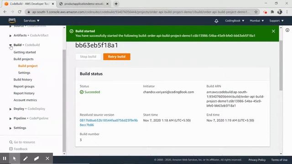Select the eraser annotation tool
The width and height of the screenshot is (292, 164).
(x=36, y=159)
